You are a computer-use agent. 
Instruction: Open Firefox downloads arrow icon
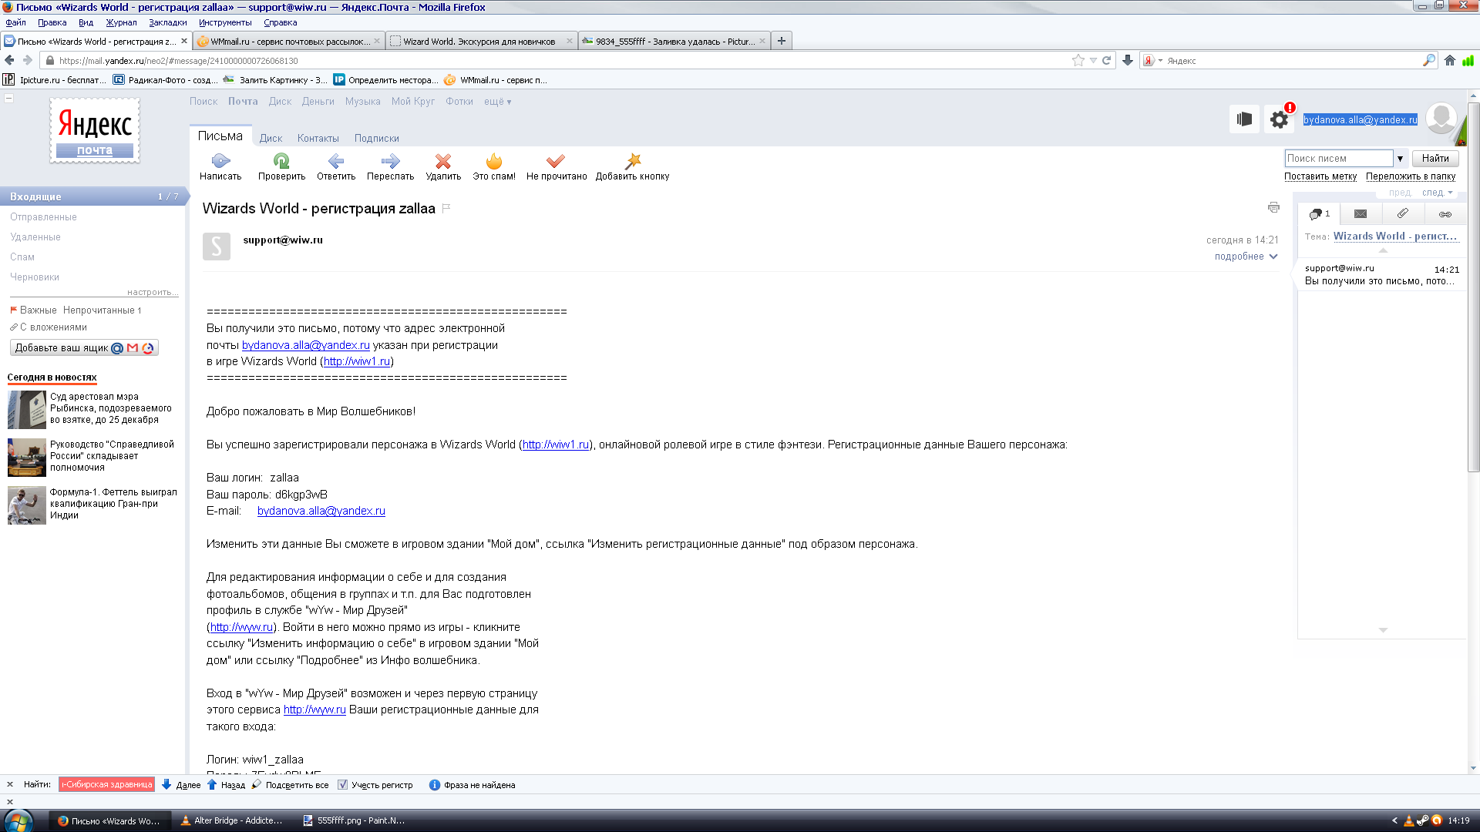[1128, 60]
